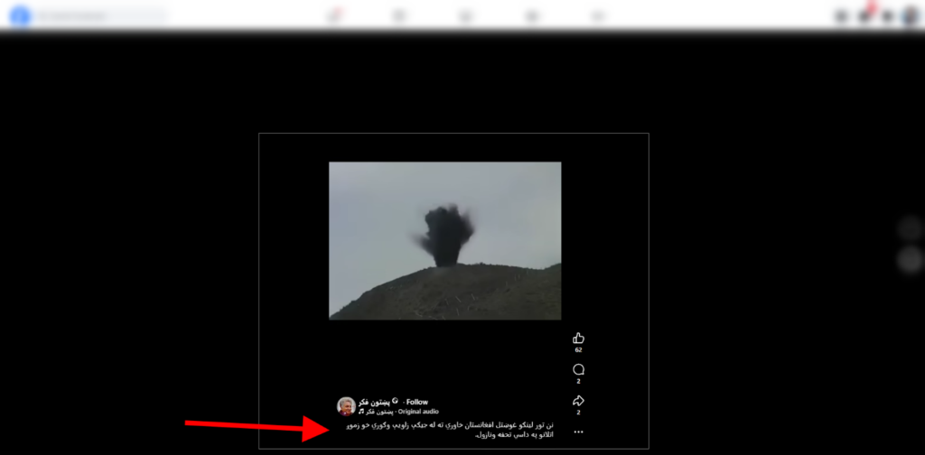Viewport: 925px width, 455px height.
Task: Play or pause the explosion video
Action: tap(444, 240)
